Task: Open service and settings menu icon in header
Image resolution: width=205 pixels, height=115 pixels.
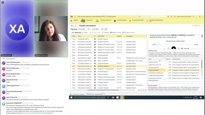Action: point(193,17)
